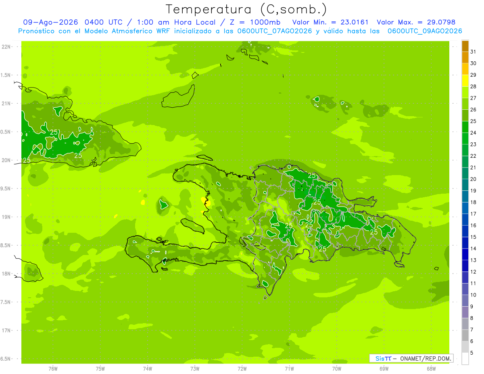
Task: Pick the green 24–25 colorbar swatch
Action: pyautogui.click(x=465, y=127)
